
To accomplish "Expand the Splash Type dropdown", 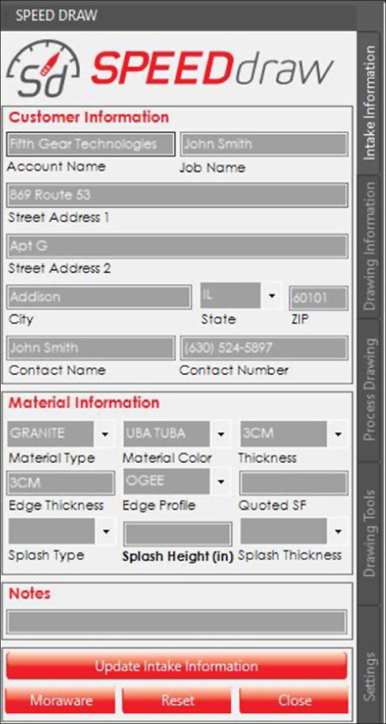I will [x=106, y=531].
